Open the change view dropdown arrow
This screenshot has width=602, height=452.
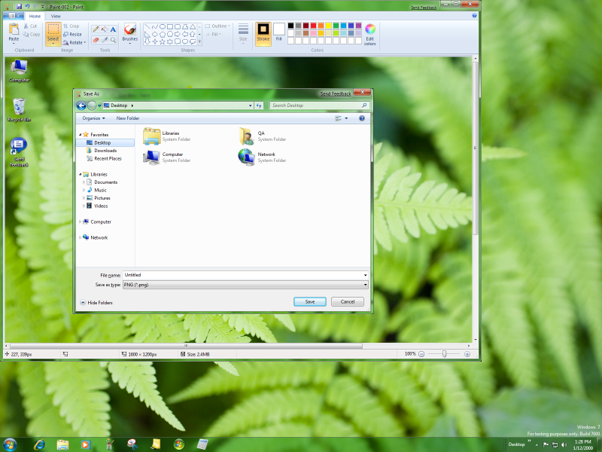(x=346, y=118)
